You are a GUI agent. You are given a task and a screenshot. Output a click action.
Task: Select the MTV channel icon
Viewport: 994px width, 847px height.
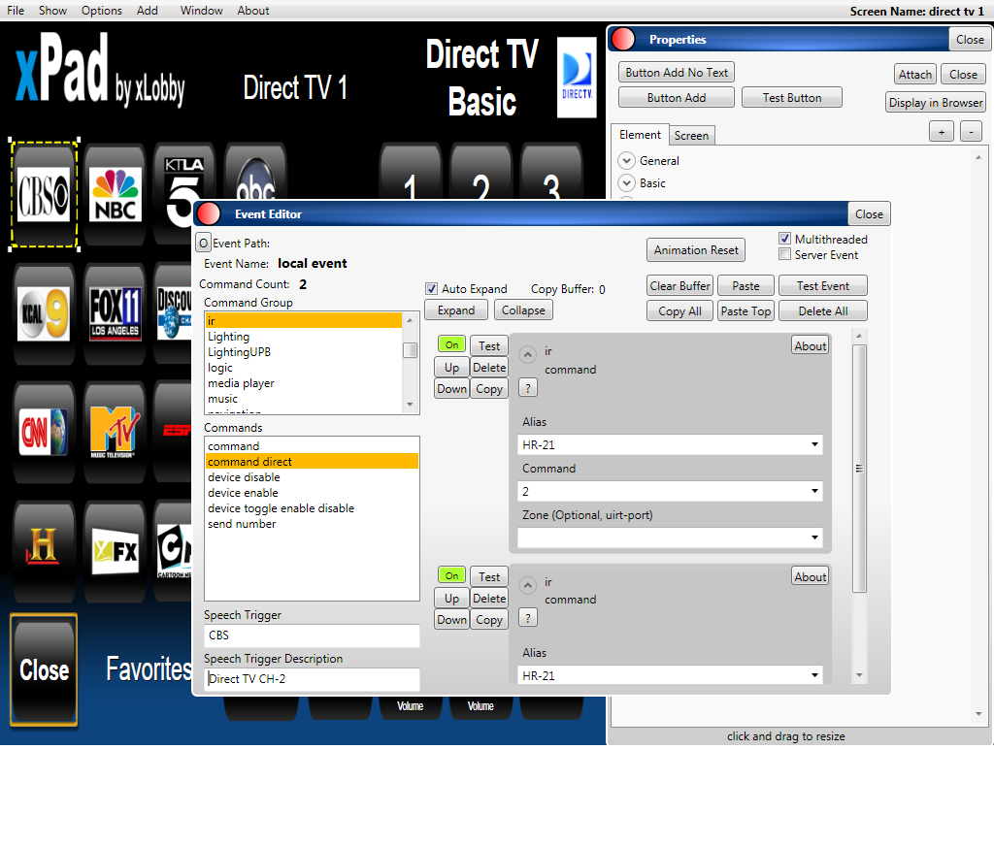coord(115,432)
